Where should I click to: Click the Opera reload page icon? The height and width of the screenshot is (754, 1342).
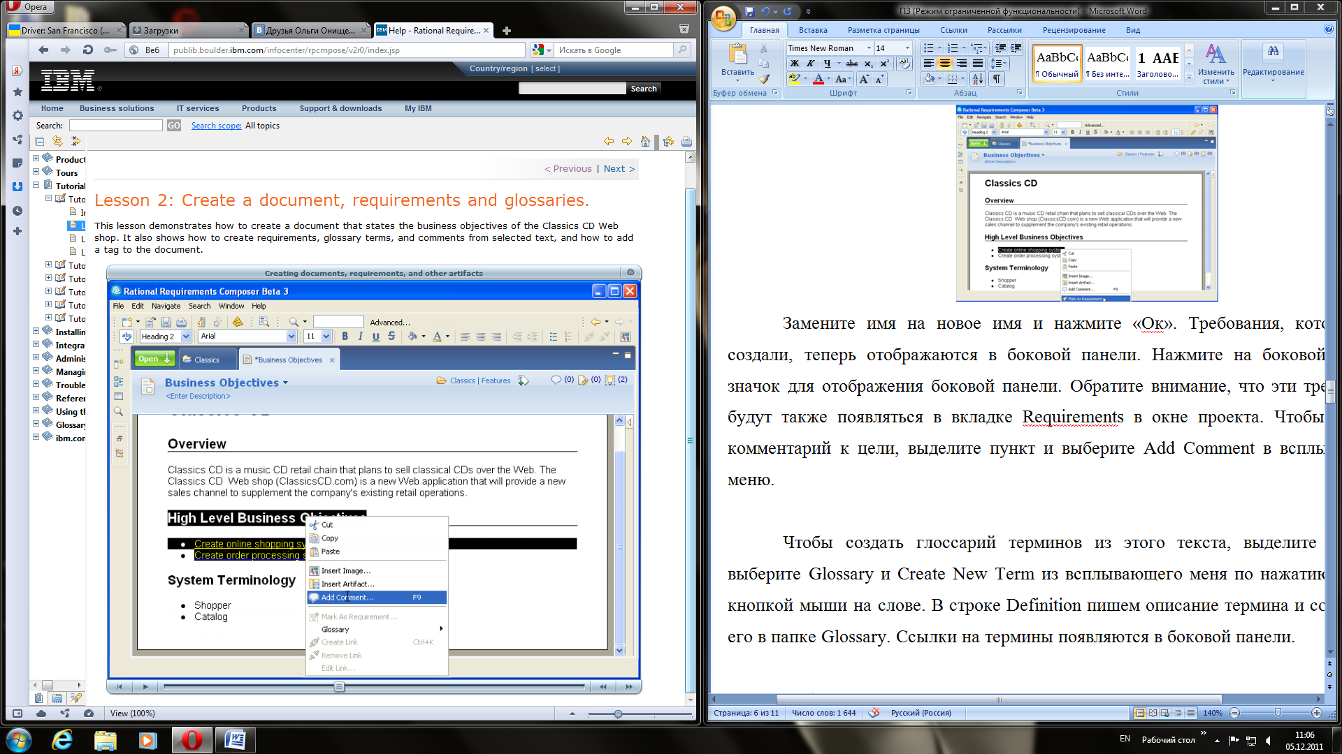coord(88,50)
